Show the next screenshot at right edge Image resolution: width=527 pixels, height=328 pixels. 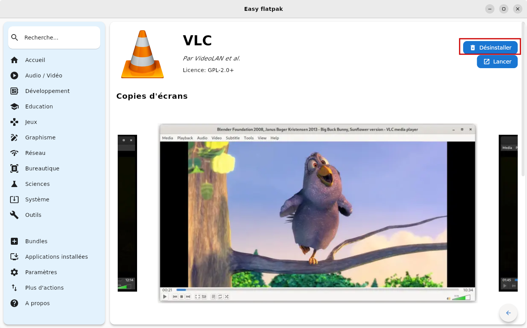tap(508, 213)
